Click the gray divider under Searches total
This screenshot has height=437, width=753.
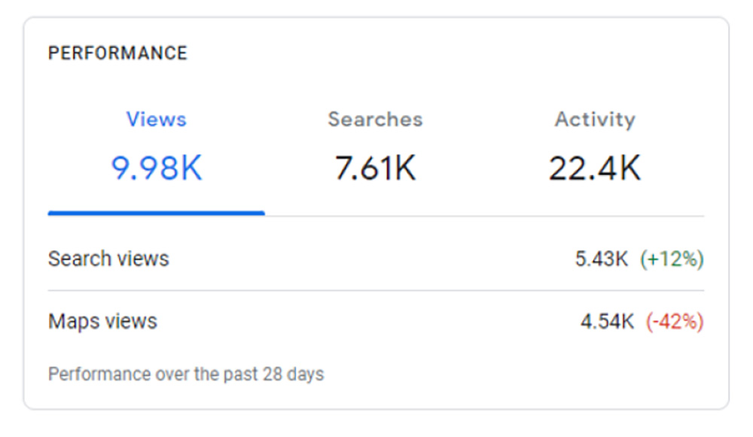(x=375, y=216)
